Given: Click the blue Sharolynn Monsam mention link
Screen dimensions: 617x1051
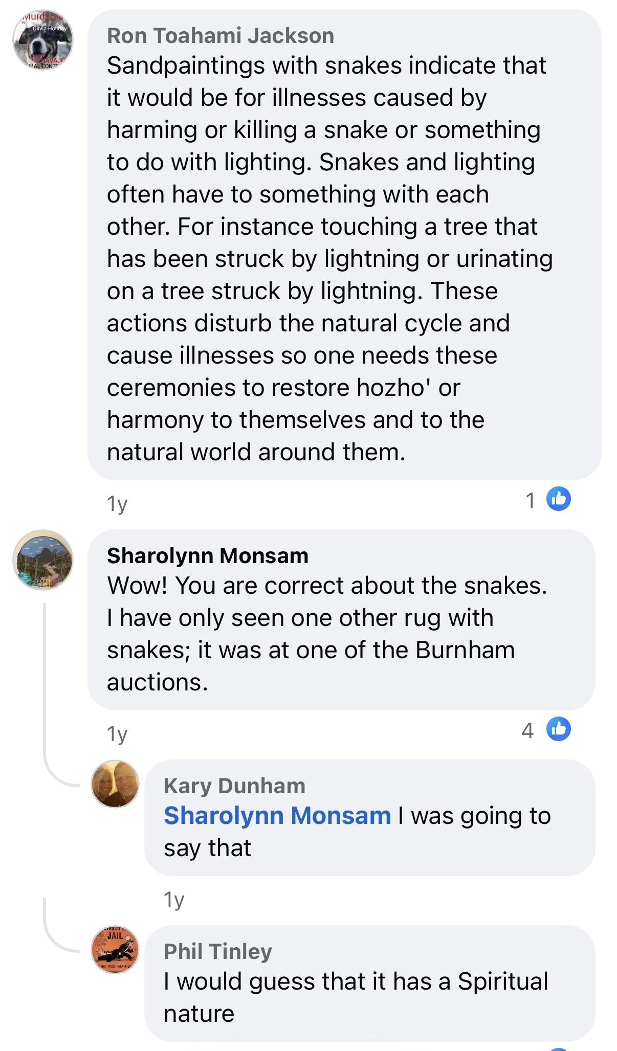Looking at the screenshot, I should 277,815.
